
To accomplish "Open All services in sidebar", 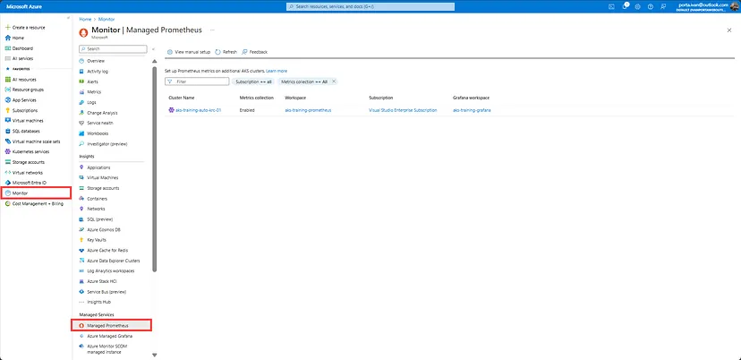I will click(x=22, y=59).
